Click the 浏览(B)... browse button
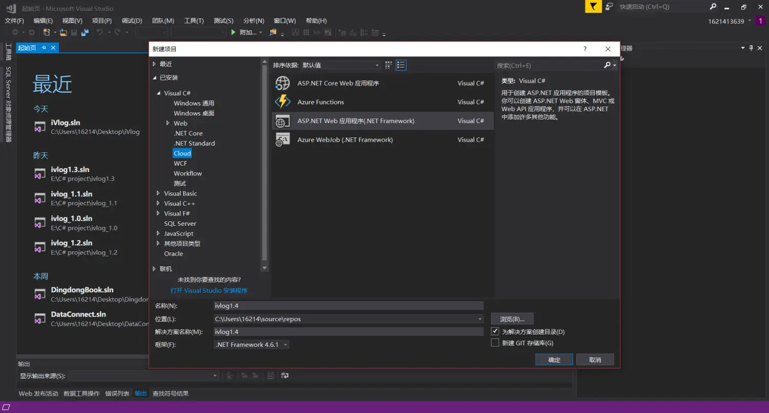This screenshot has width=769, height=413. [x=512, y=319]
